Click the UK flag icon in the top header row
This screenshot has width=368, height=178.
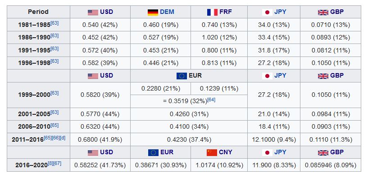point(323,12)
